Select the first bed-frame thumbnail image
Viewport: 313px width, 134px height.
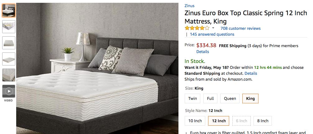[9, 11]
